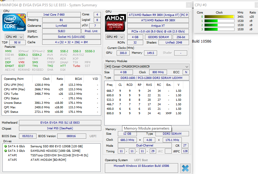The image size is (258, 174).
Task: Click SATA 3 Gb/s drive status checkmark
Action: [x=6, y=151]
